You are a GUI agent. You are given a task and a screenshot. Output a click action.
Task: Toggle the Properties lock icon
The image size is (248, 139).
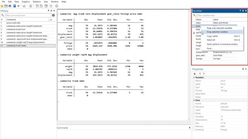click(x=195, y=74)
